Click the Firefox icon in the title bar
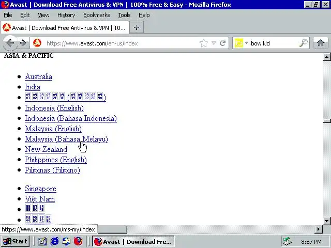The height and width of the screenshot is (248, 331). point(5,5)
